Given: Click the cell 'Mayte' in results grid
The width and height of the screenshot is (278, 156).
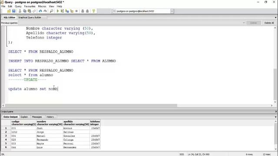Looking at the screenshot, I should (x=50, y=143).
